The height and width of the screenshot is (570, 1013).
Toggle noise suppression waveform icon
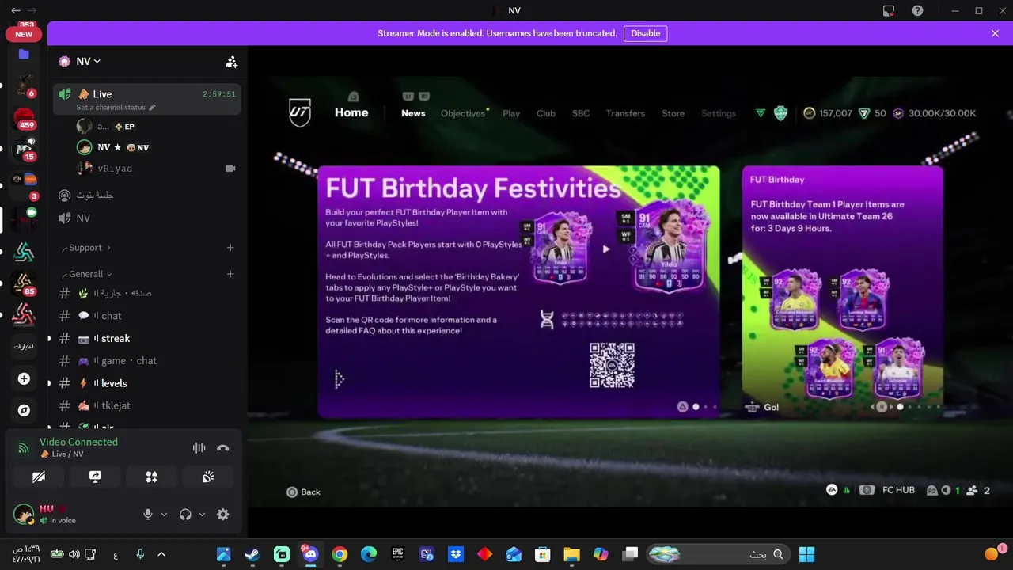pyautogui.click(x=199, y=447)
